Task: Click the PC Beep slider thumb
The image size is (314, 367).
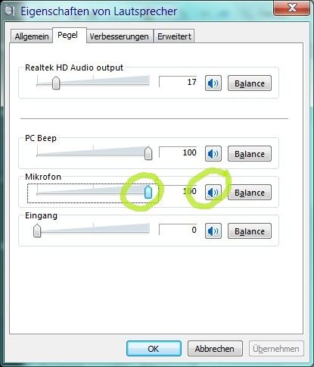Action: (148, 153)
